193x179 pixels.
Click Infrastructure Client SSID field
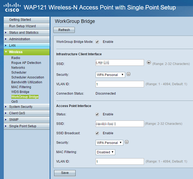click(x=120, y=63)
